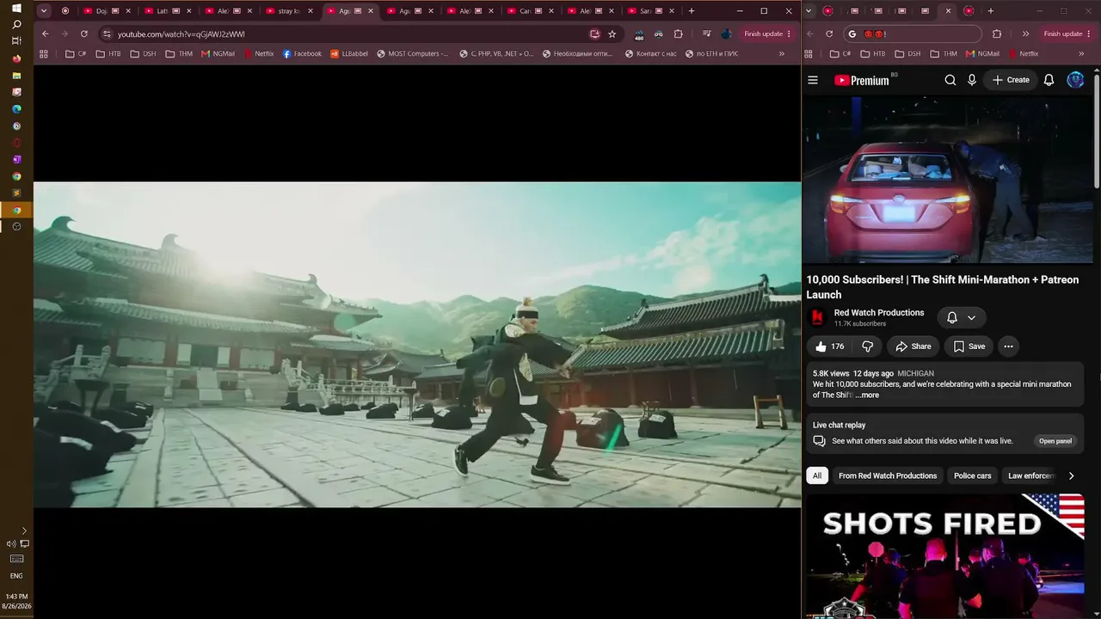Show more topic chips with the arrow
Viewport: 1101px width, 619px height.
tap(1071, 475)
